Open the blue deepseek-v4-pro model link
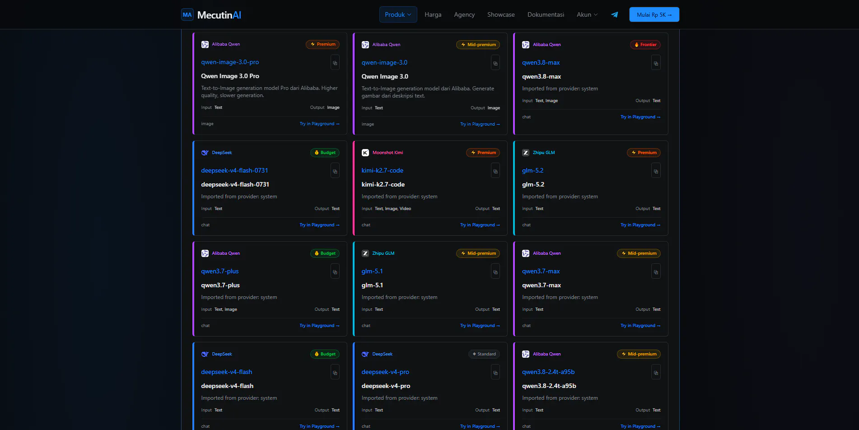 385,372
